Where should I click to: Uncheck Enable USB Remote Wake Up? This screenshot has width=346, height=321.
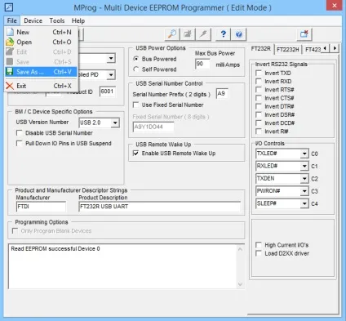(135, 154)
